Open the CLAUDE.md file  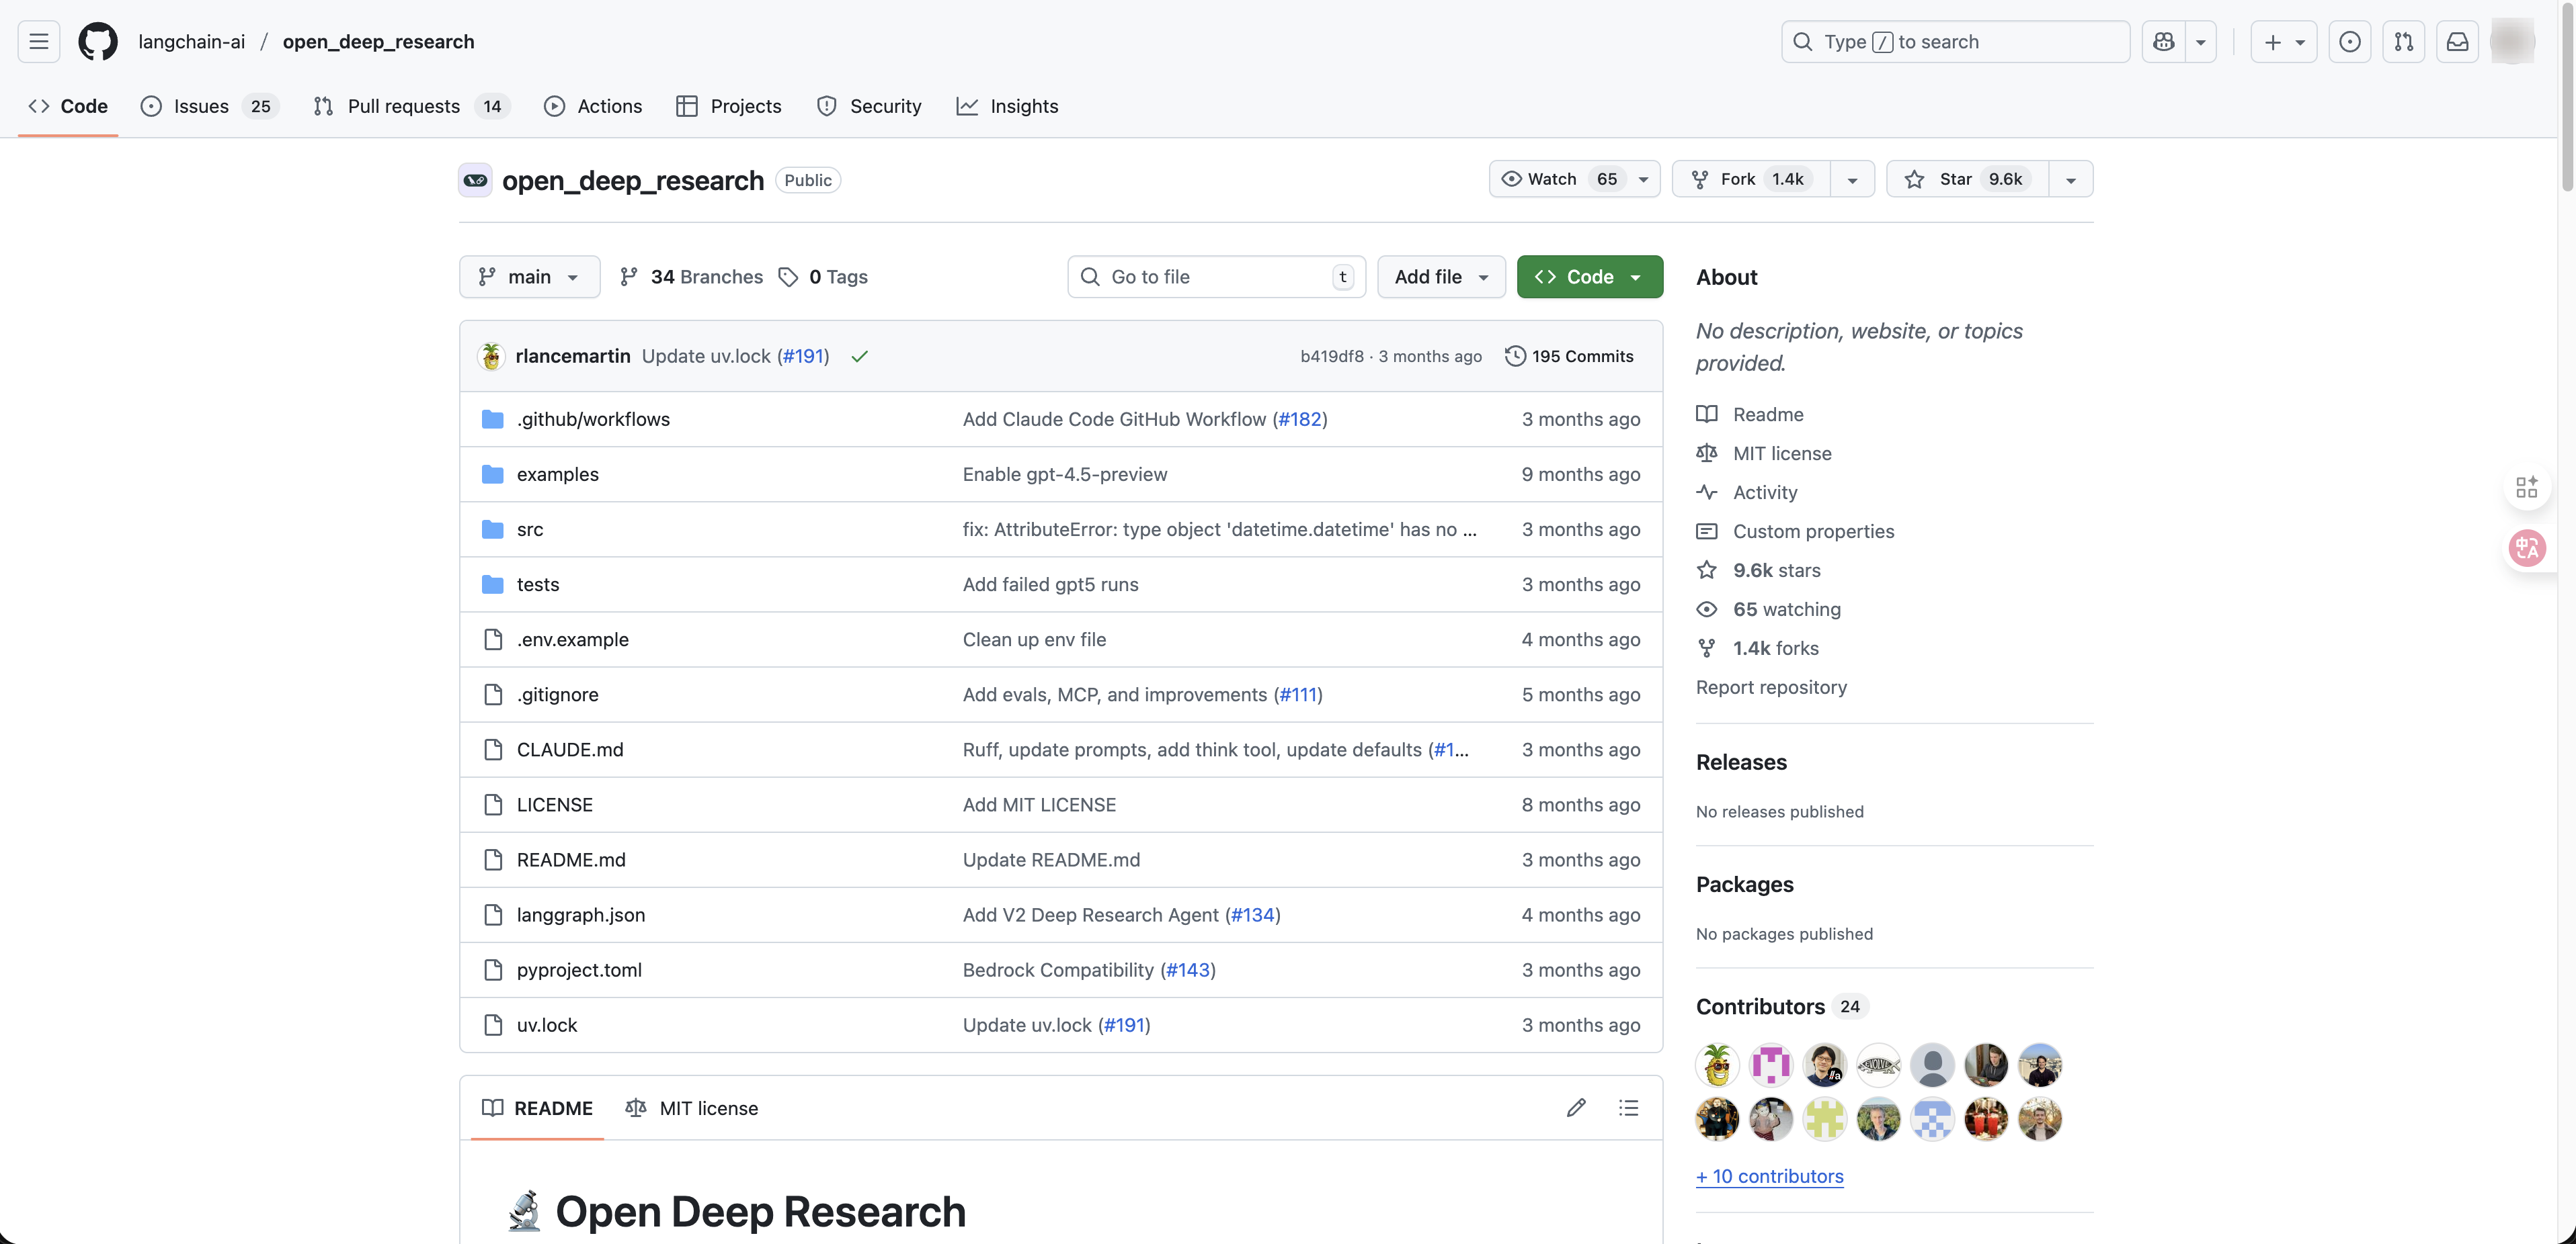pyautogui.click(x=570, y=750)
